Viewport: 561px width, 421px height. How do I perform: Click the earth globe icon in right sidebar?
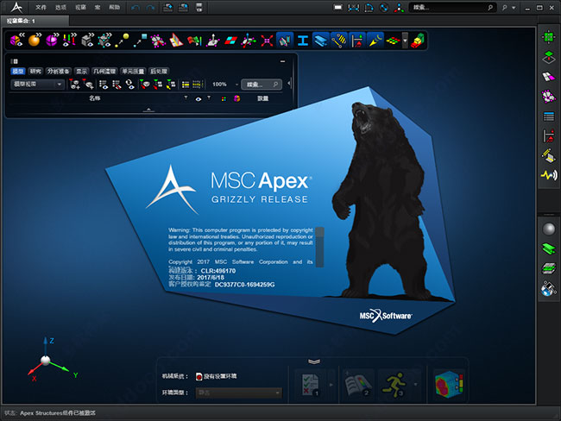tap(548, 289)
